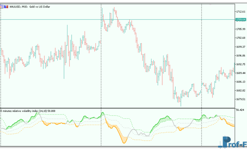Click the 1712.61 price scale label
This screenshot has width=247, height=149.
coord(241,11)
